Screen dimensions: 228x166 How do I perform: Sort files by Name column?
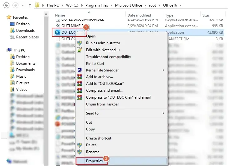click(x=60, y=15)
